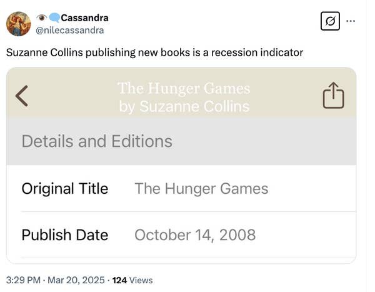This screenshot has width=375, height=292.
Task: Open the 124 Views count
Action: [132, 280]
